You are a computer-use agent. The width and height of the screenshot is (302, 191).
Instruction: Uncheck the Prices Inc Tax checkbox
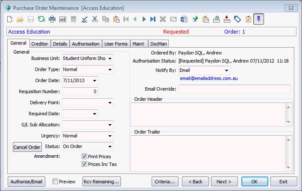pyautogui.click(x=84, y=164)
